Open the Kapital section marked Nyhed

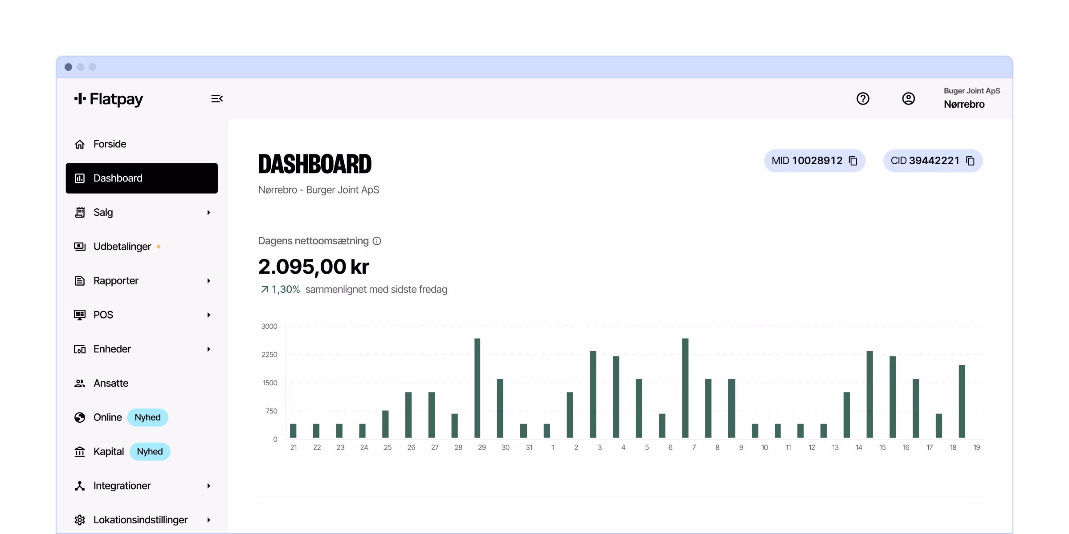109,452
